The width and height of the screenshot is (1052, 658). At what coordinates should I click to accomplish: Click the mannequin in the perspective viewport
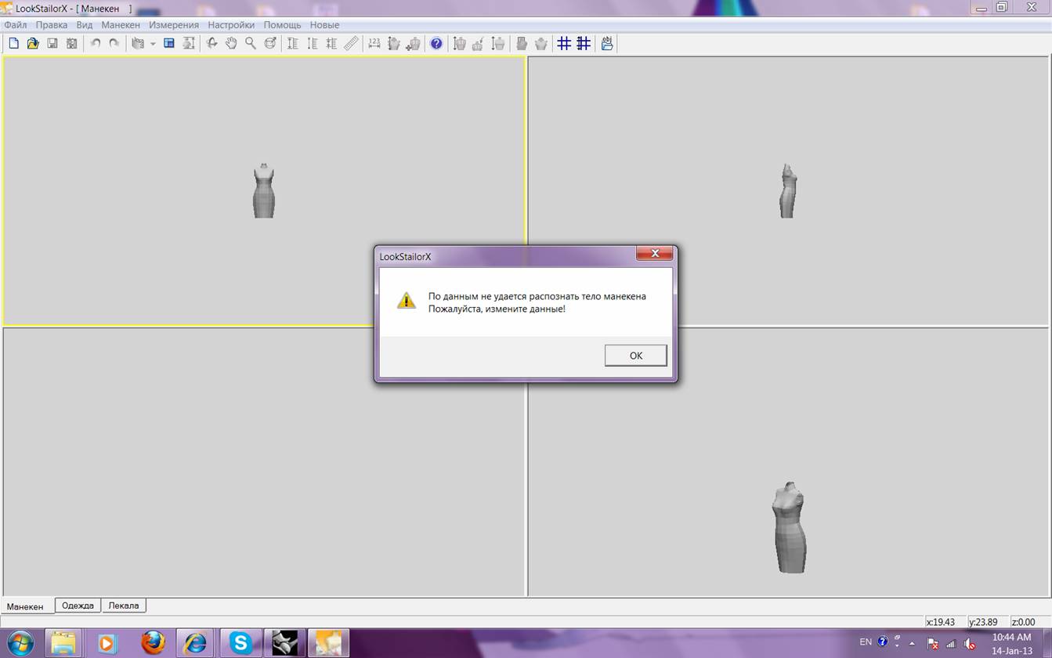tap(789, 528)
